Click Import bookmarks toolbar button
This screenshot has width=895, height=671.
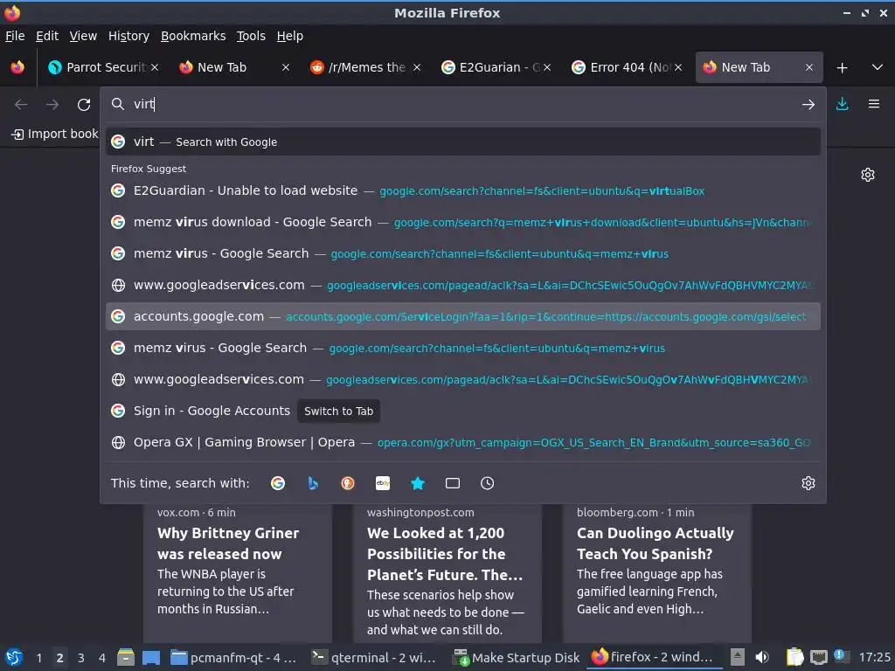55,134
